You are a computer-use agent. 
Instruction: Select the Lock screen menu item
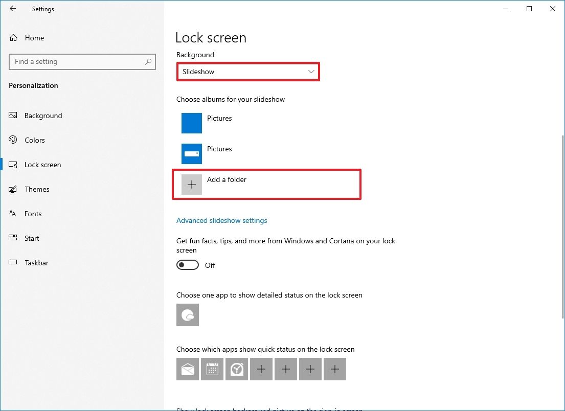point(42,165)
